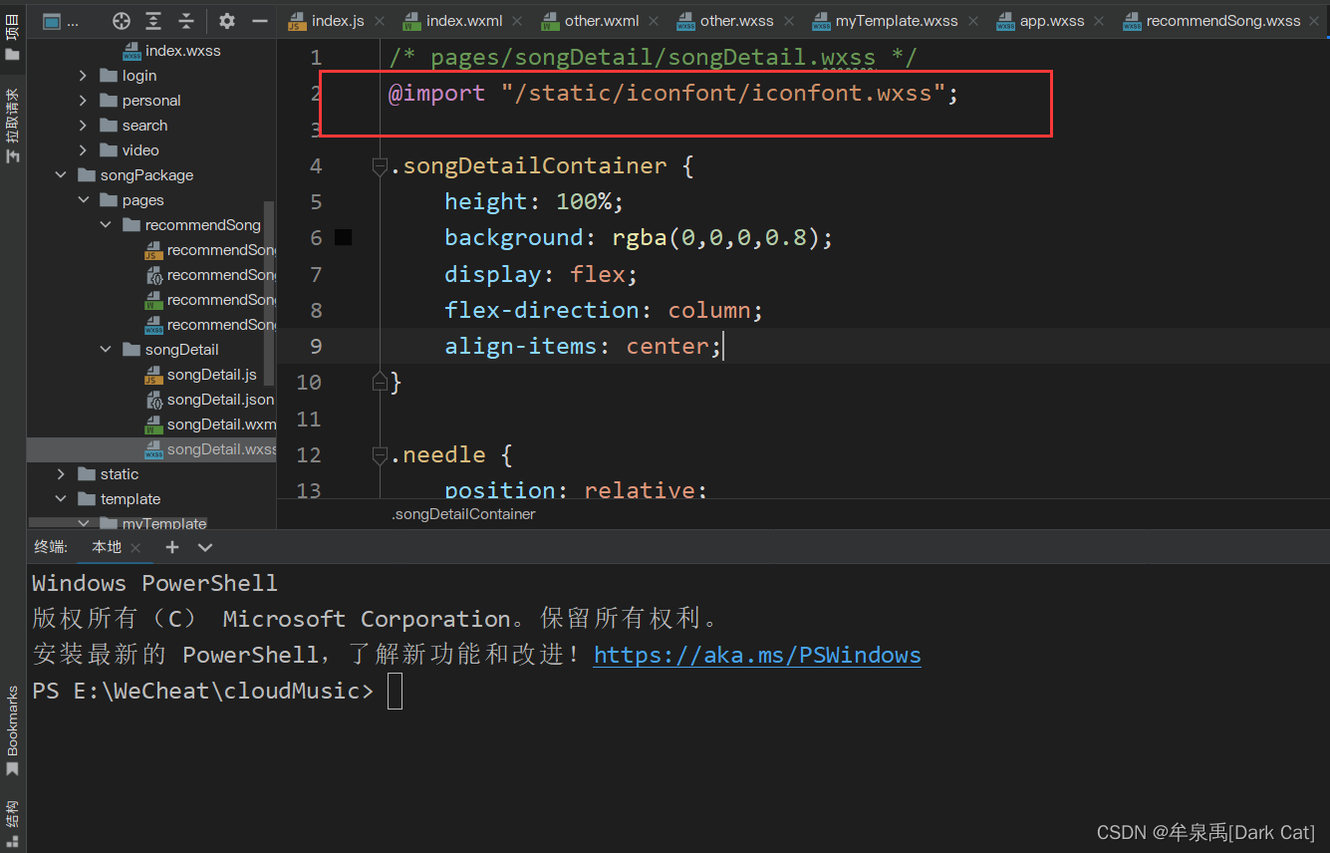Click the locate-file target icon in project panel
The height and width of the screenshot is (853, 1330).
[x=122, y=21]
